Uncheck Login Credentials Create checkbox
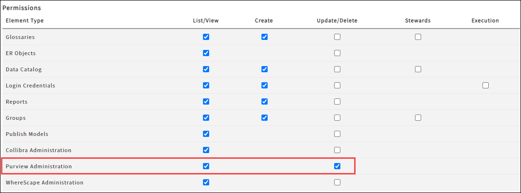Viewport: 521px width, 193px height. click(264, 86)
